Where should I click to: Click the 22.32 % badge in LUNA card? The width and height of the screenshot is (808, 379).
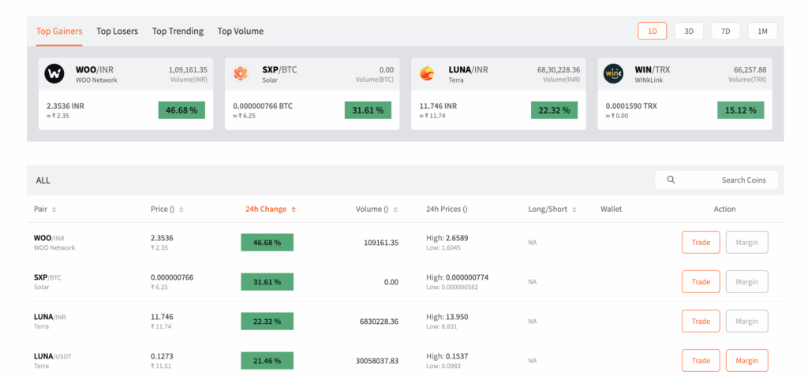pyautogui.click(x=554, y=110)
